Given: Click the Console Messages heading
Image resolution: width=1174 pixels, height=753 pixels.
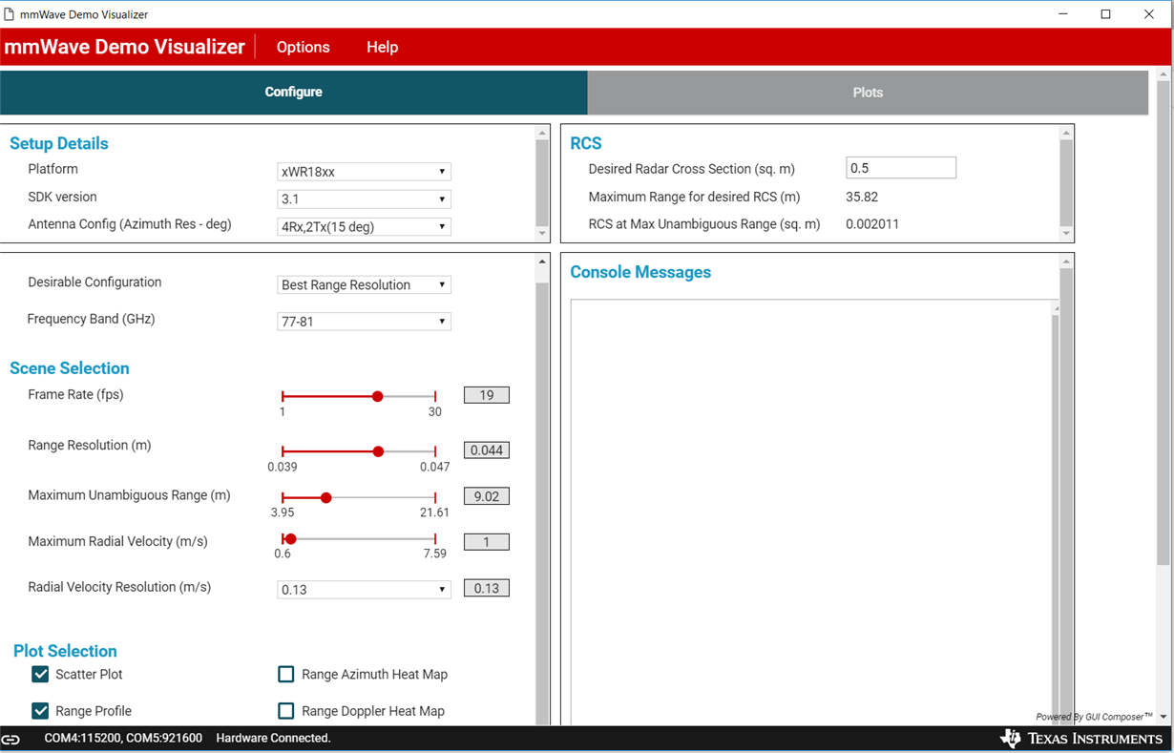Looking at the screenshot, I should 640,272.
